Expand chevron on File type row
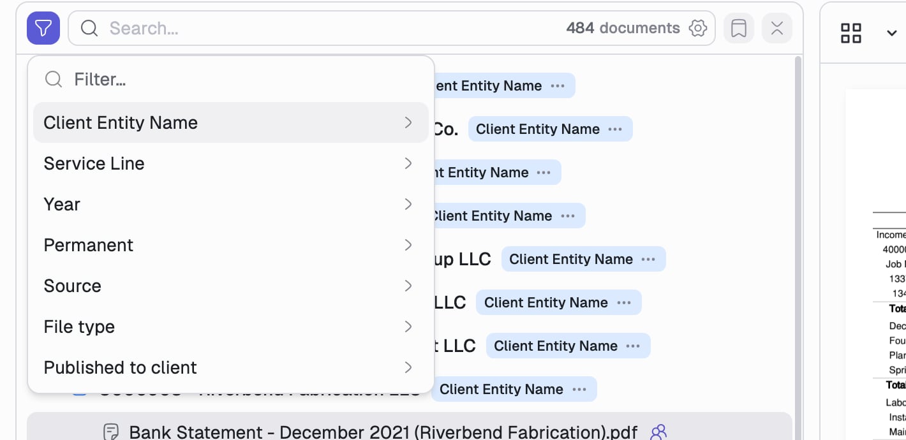Screen dimensions: 906x440 coord(408,326)
